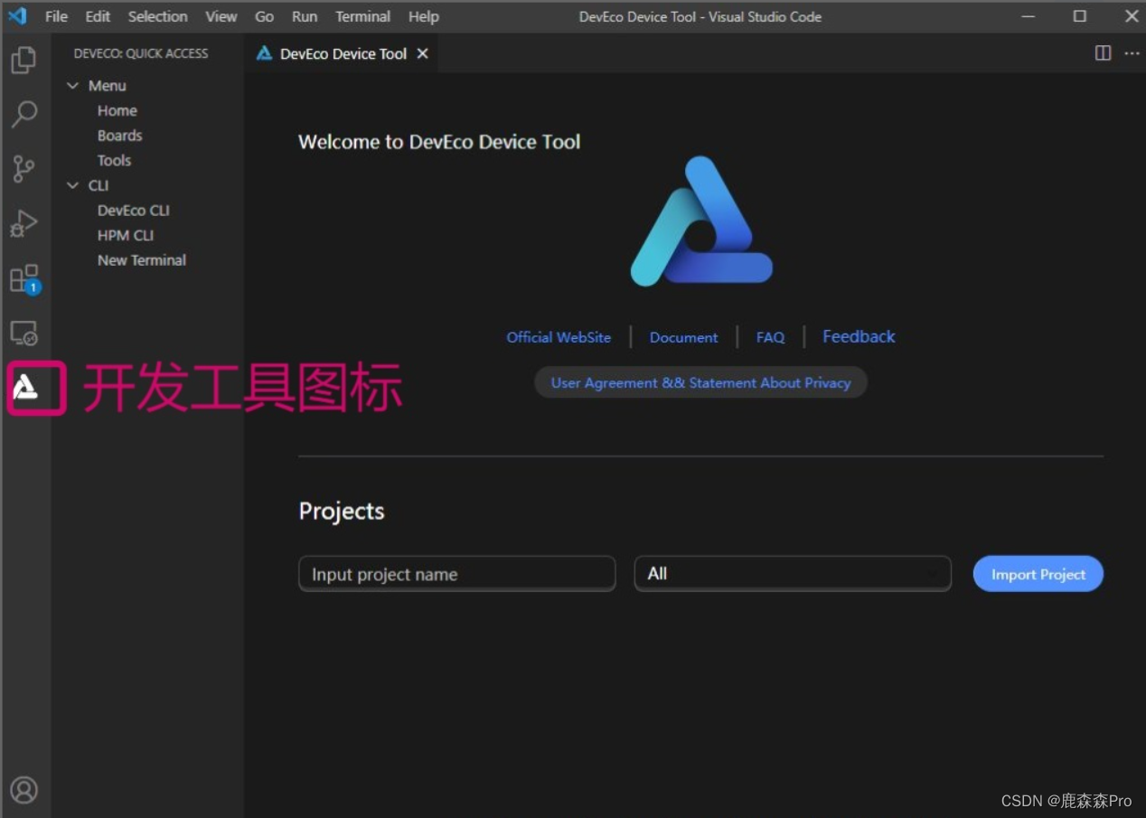Viewport: 1146px width, 818px height.
Task: Open the Explorer view in activity bar
Action: coord(23,61)
